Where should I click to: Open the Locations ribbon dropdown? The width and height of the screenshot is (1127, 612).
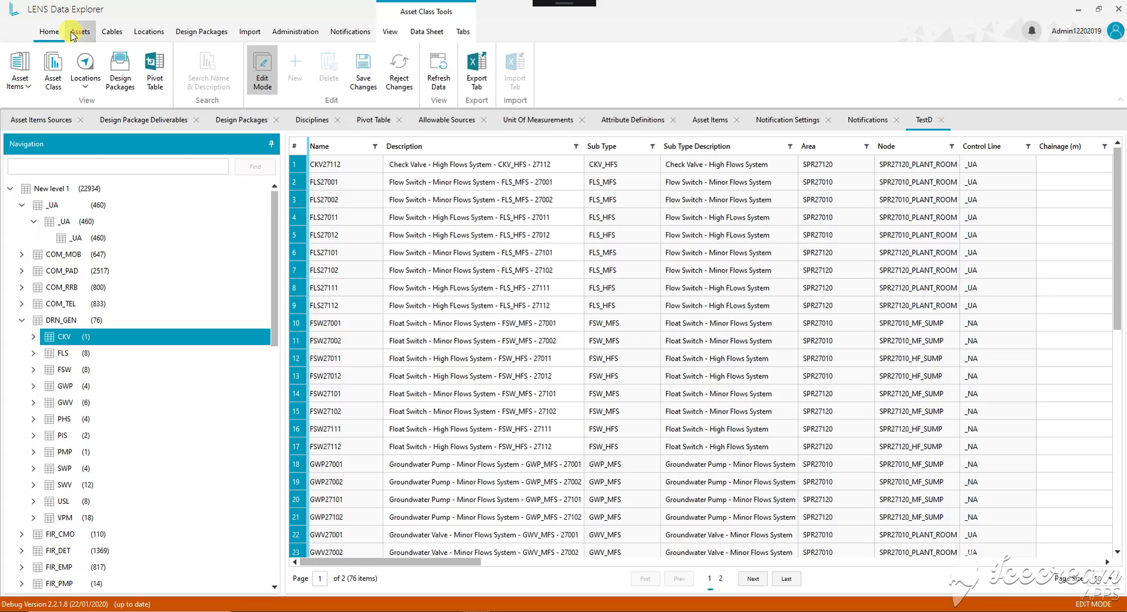point(85,71)
